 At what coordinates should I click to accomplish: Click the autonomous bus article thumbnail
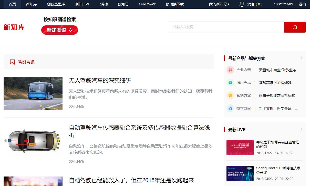pos(33,93)
